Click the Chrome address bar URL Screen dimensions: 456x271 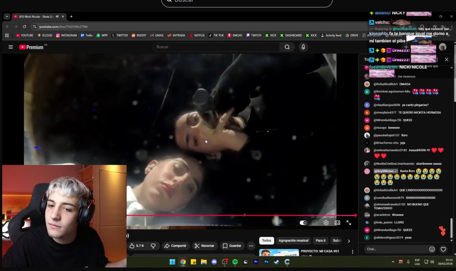pyautogui.click(x=63, y=27)
